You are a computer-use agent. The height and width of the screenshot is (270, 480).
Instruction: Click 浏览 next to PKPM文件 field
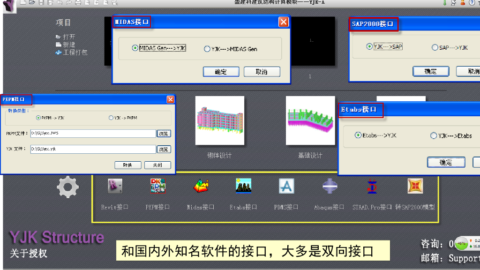click(164, 134)
